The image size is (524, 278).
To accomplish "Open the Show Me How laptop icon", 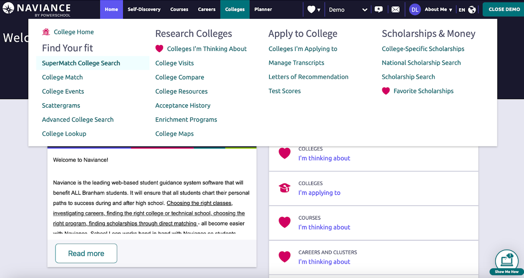I will click(506, 259).
